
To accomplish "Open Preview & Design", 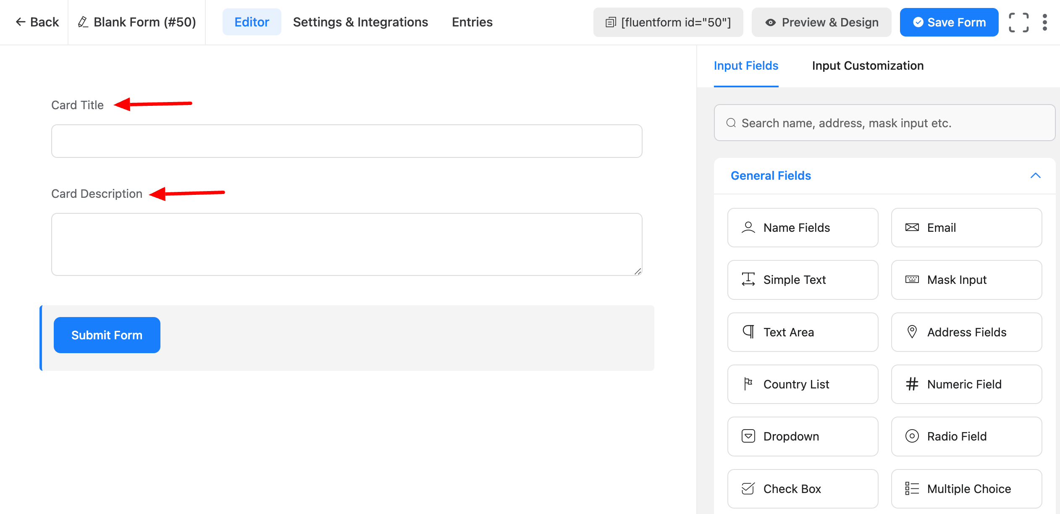I will 821,22.
